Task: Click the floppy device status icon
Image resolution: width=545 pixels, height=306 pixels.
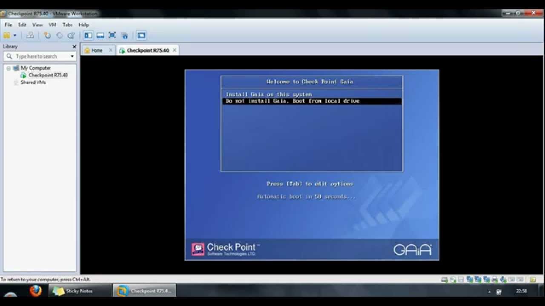Action: (461, 280)
